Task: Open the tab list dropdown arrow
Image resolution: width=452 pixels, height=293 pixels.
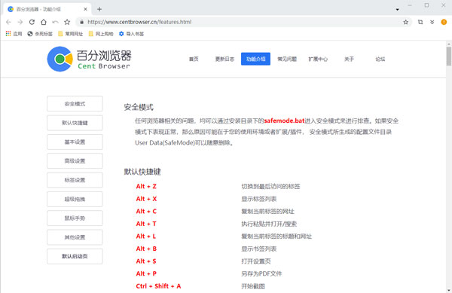Action: (x=398, y=10)
